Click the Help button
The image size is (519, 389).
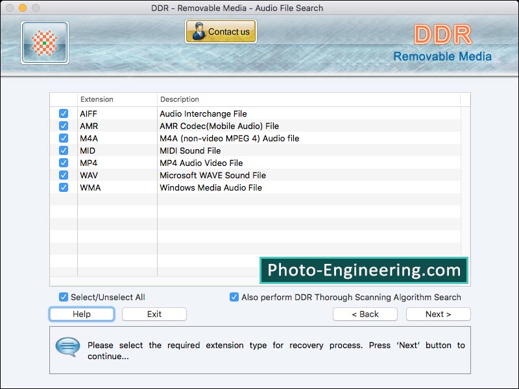82,314
